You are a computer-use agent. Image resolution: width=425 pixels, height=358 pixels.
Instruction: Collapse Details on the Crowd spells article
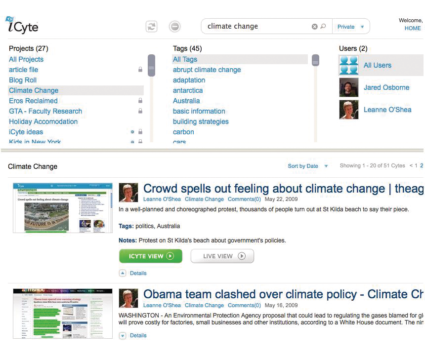[x=123, y=273]
